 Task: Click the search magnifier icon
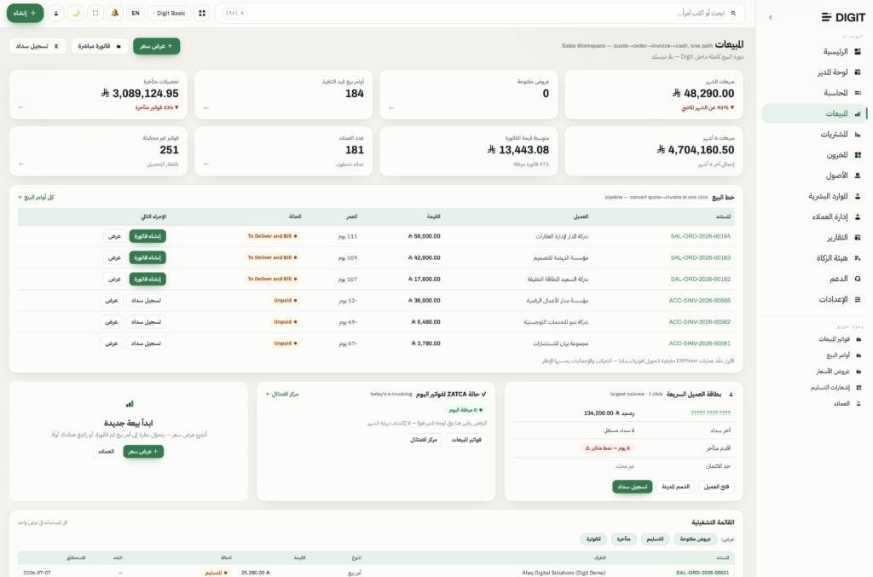click(733, 13)
